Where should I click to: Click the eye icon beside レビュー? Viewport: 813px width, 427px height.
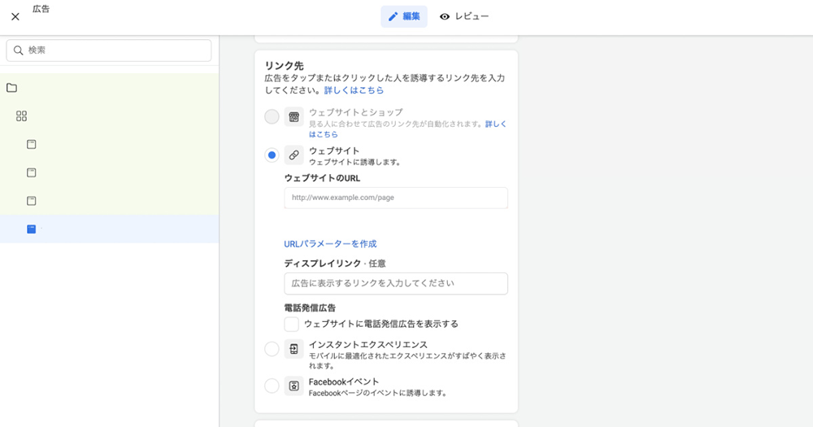[x=445, y=16]
